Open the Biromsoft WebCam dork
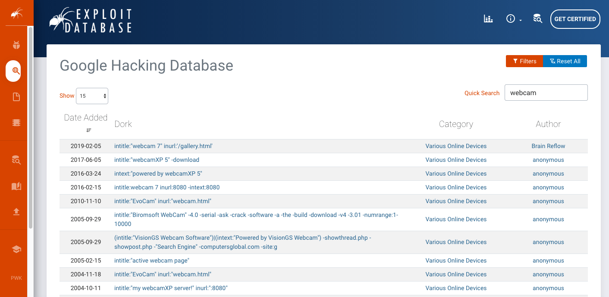Screen dimensions: 609x297 tap(256, 219)
